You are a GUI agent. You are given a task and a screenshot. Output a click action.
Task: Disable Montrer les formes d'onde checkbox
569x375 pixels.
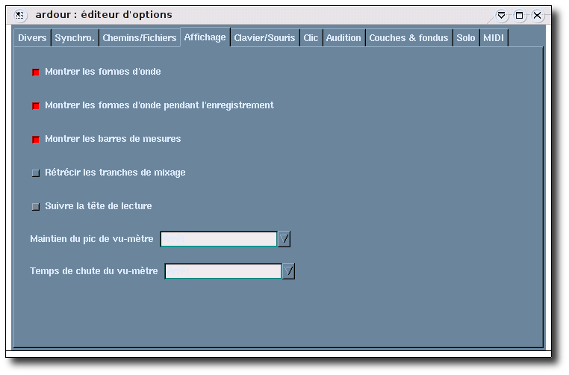coord(36,72)
